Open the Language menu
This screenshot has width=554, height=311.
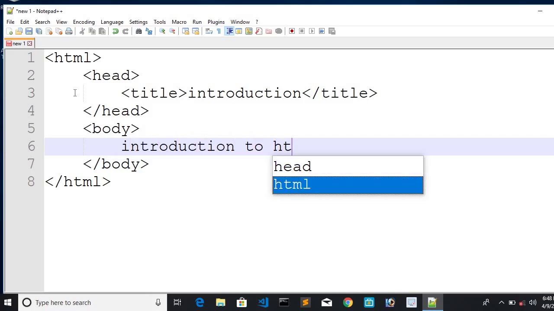(x=112, y=22)
